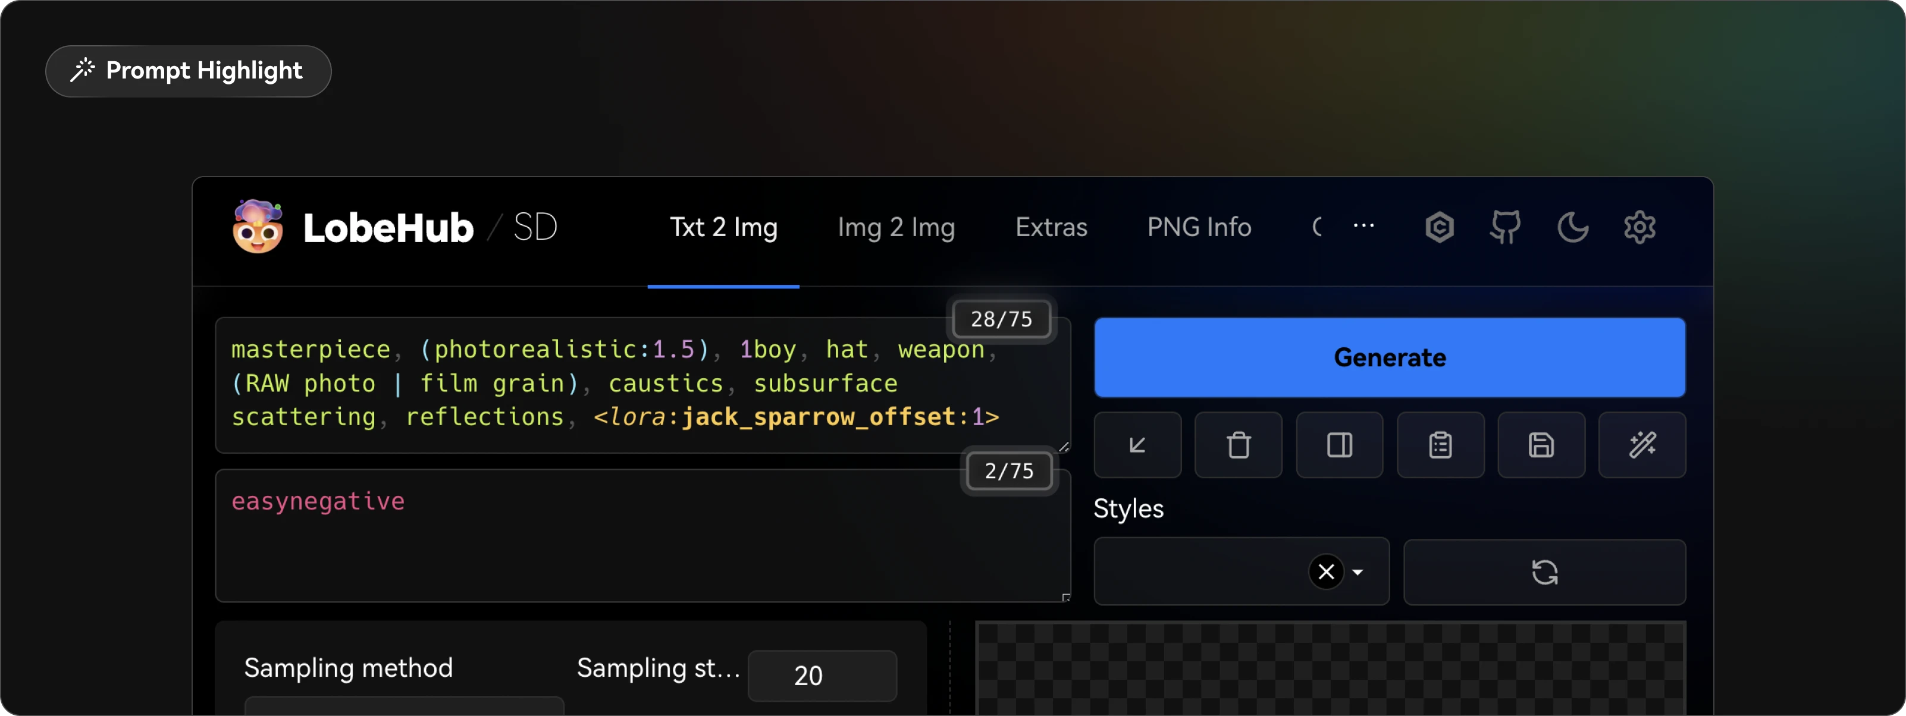Click the clipboard icon button

(x=1440, y=445)
